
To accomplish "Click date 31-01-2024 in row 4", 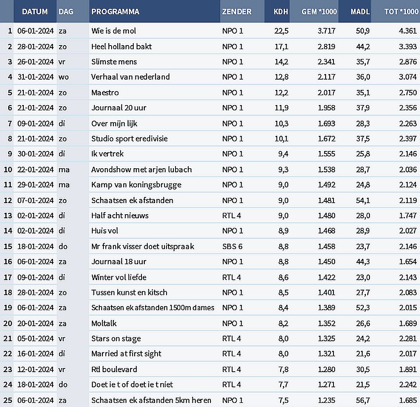I will pyautogui.click(x=35, y=77).
